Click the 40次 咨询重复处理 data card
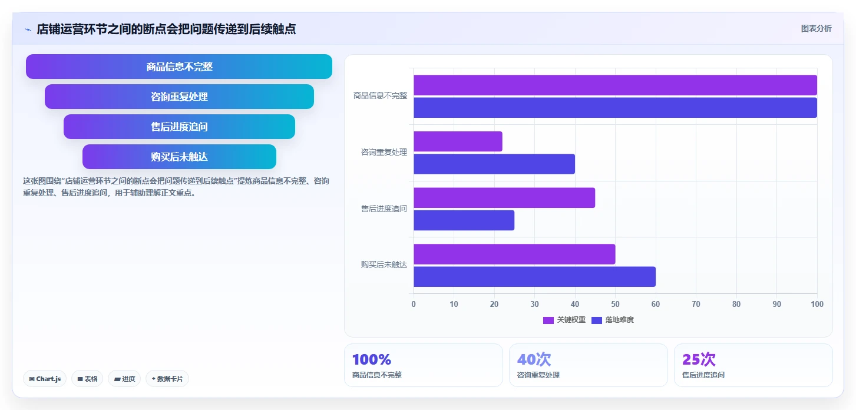Viewport: 856px width, 410px height. point(589,365)
